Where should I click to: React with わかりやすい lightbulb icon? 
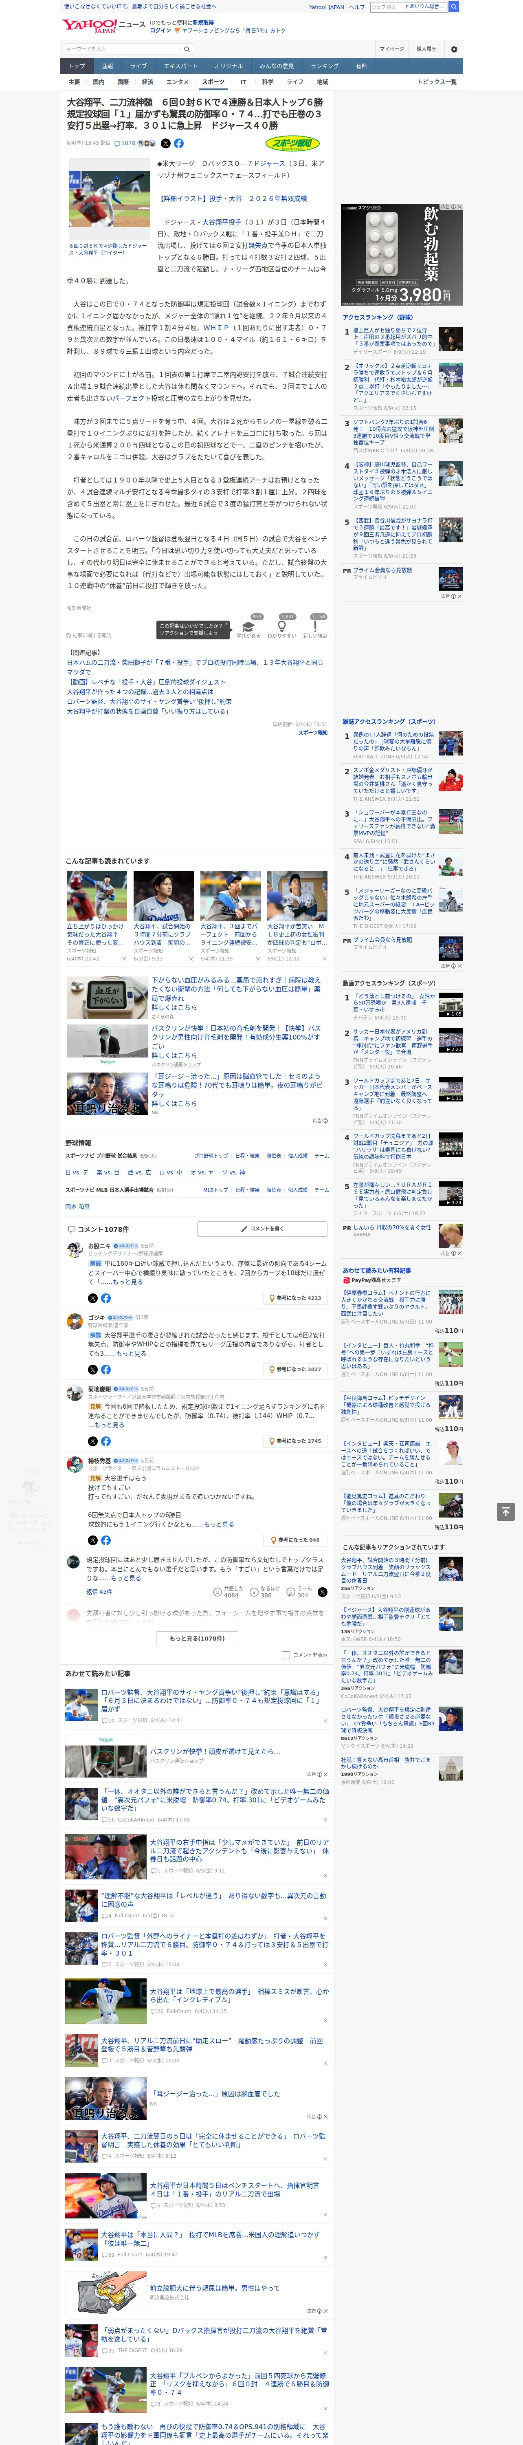pyautogui.click(x=282, y=626)
